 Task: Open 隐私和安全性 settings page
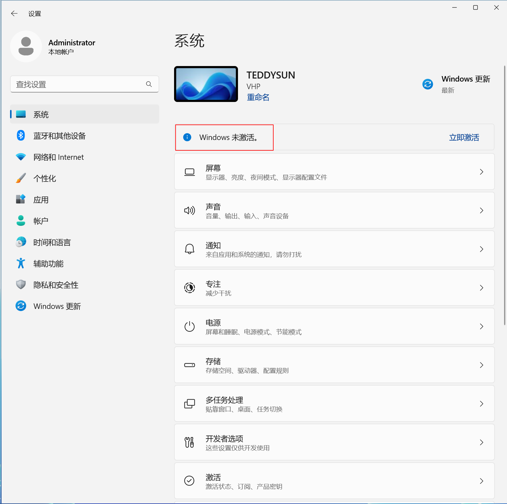click(85, 285)
